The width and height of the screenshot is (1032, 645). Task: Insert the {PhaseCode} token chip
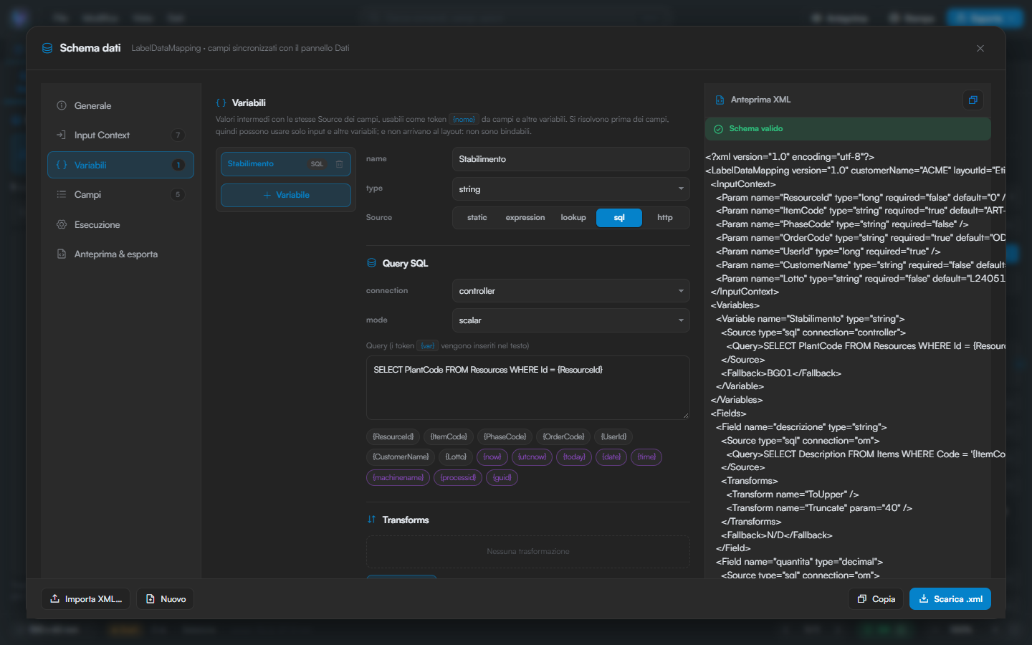(x=505, y=436)
